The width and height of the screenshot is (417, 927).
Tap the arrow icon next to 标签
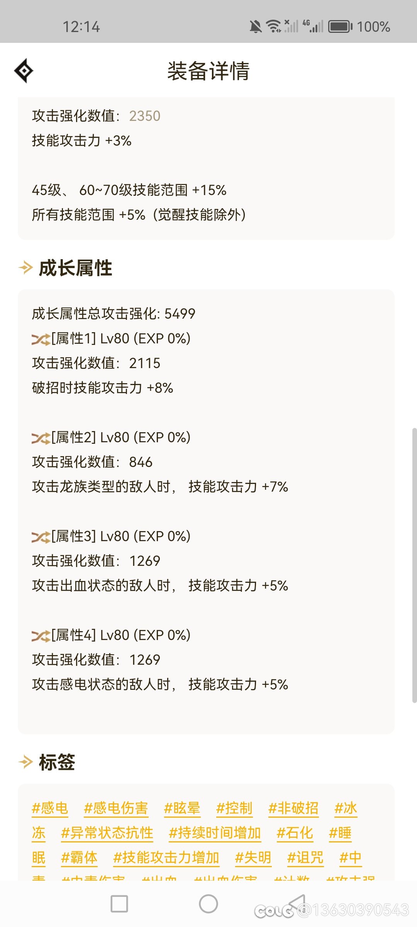[x=26, y=762]
